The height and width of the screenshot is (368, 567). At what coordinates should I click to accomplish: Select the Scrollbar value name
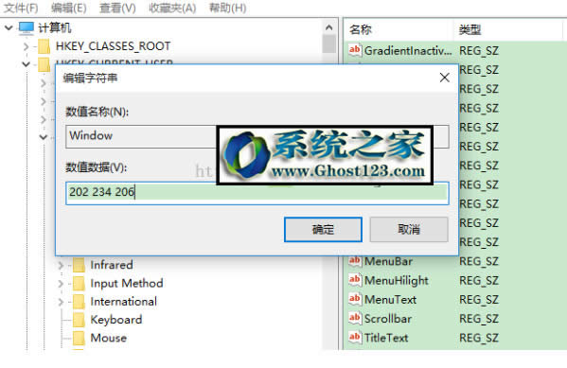point(388,319)
